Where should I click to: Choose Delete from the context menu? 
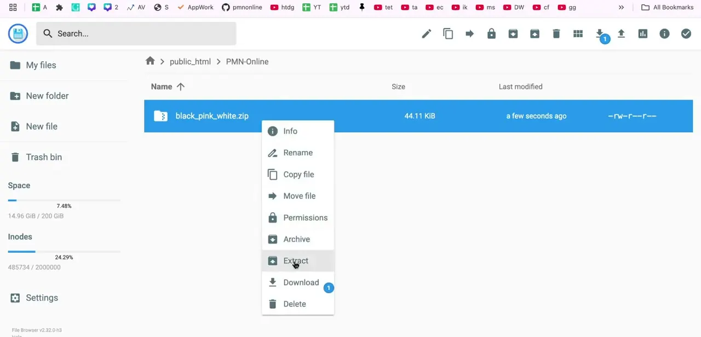pos(298,304)
